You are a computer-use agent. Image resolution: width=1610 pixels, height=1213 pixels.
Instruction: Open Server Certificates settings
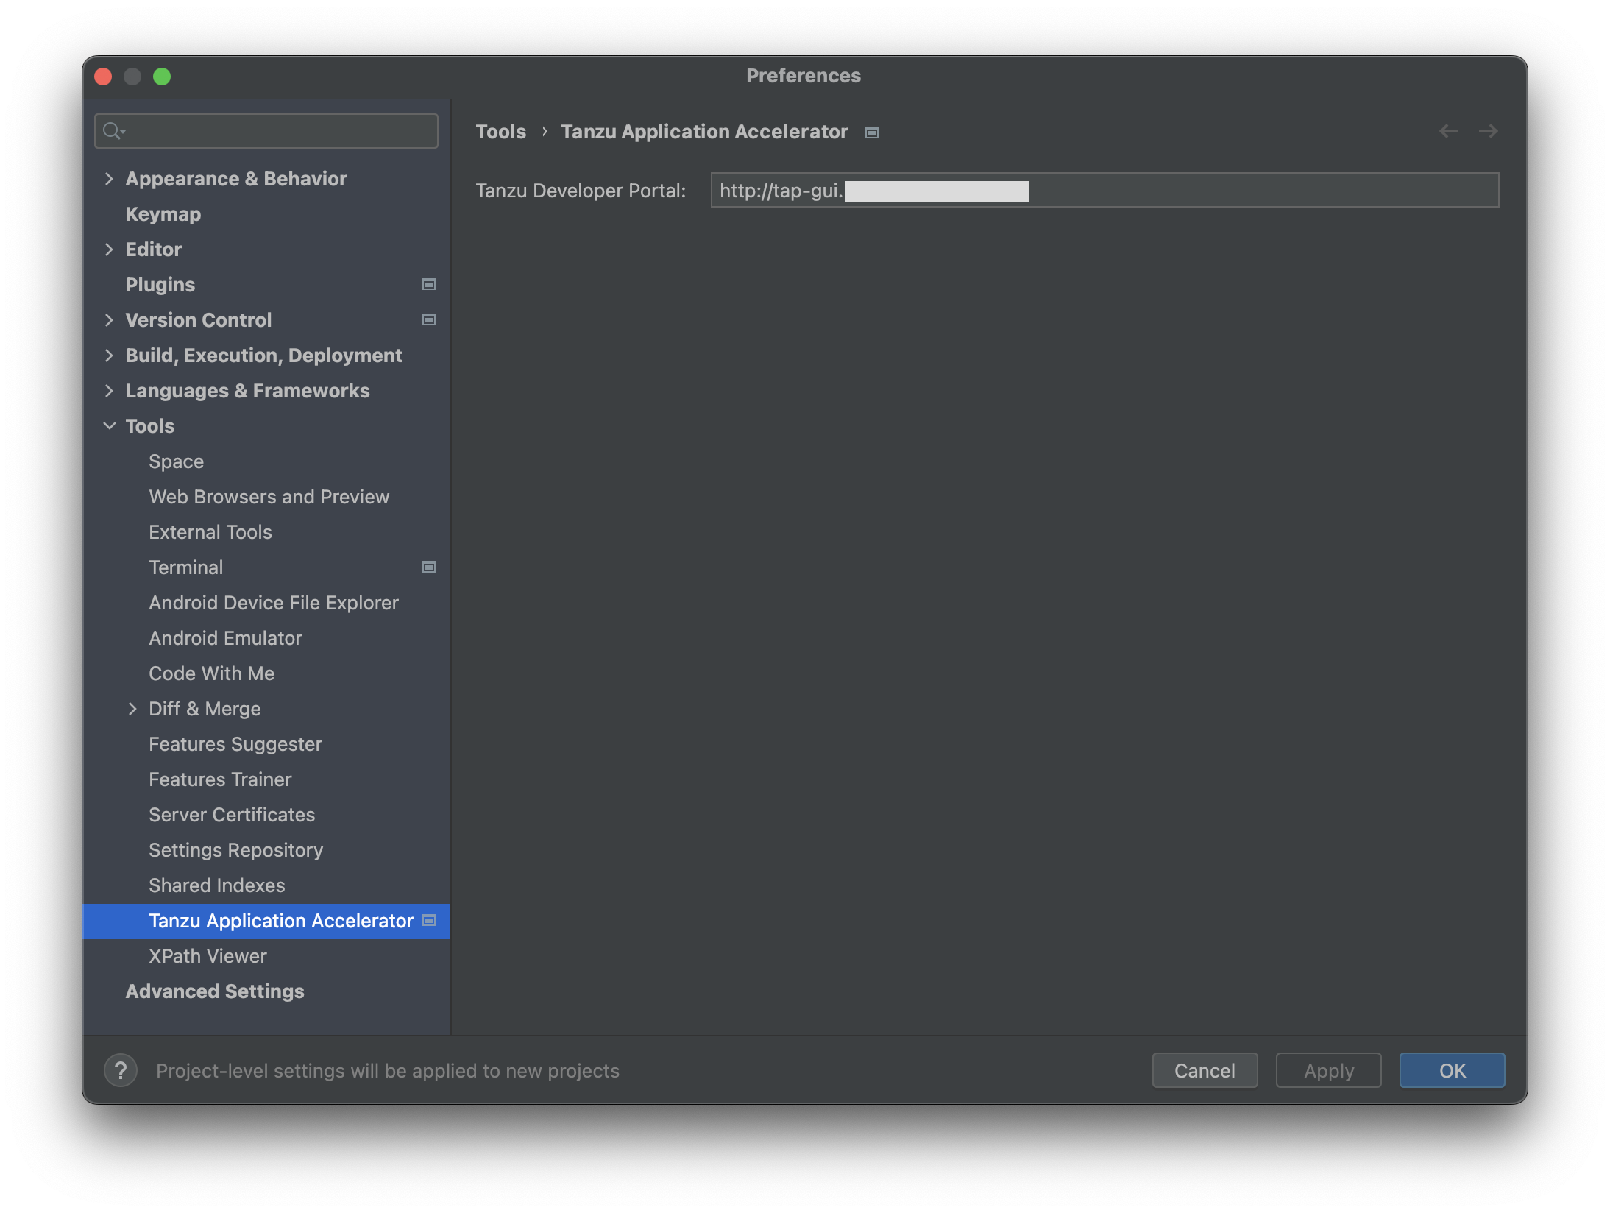click(x=231, y=815)
